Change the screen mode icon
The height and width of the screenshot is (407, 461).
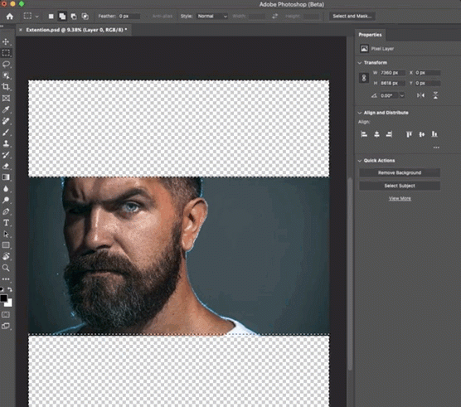click(x=6, y=326)
